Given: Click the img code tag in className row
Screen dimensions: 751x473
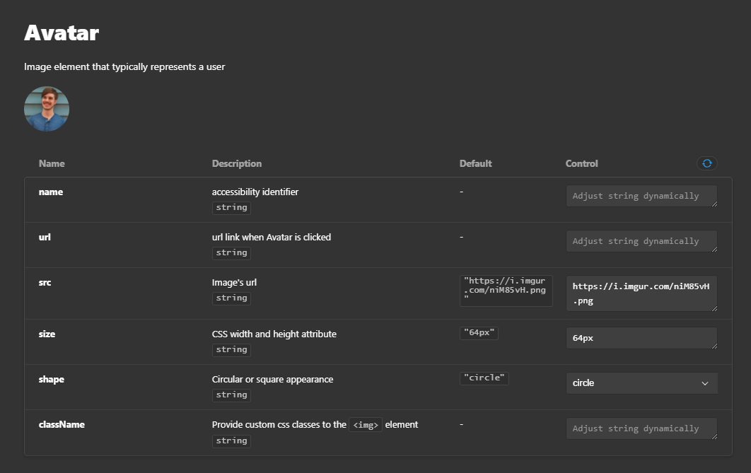Looking at the screenshot, I should (x=366, y=424).
